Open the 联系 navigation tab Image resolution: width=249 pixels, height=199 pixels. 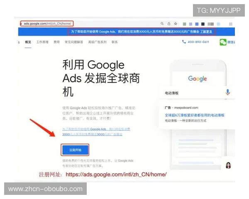[115, 42]
